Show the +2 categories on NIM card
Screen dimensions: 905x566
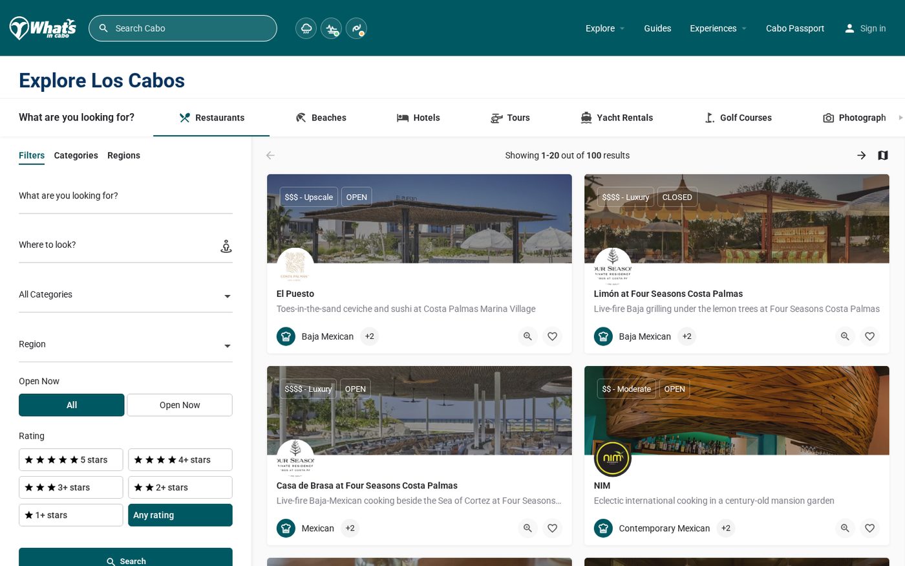click(x=726, y=528)
